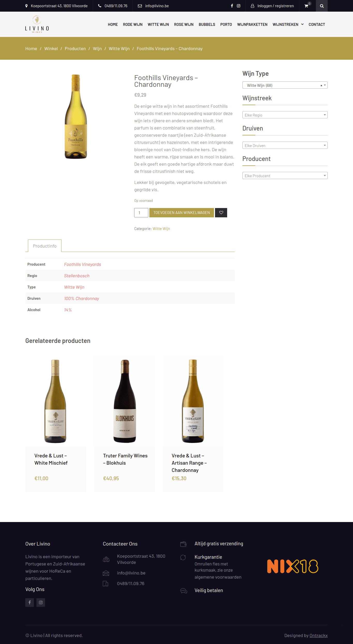Expand the Wijnstreken menu
This screenshot has height=644, width=353.
tap(288, 24)
